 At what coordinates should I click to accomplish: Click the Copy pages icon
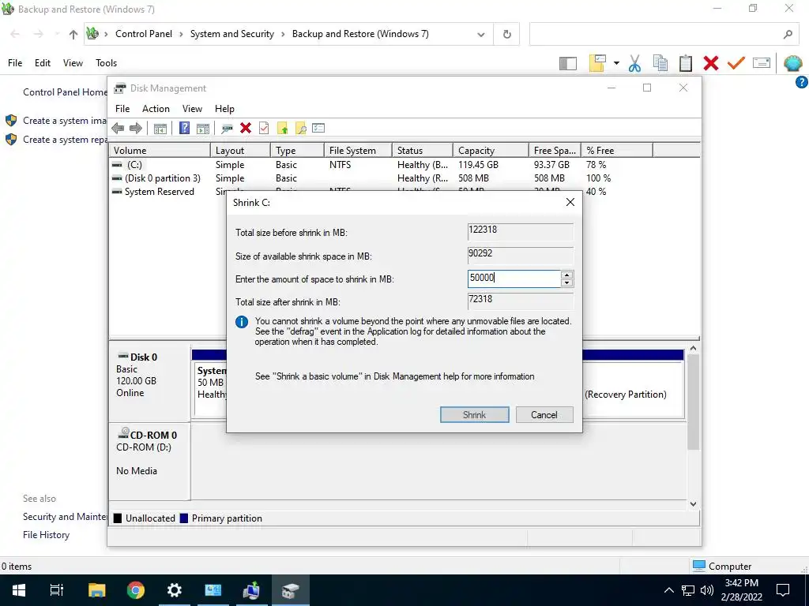660,63
